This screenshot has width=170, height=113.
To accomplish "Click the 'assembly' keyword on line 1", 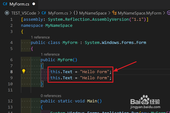I will [x=33, y=19].
